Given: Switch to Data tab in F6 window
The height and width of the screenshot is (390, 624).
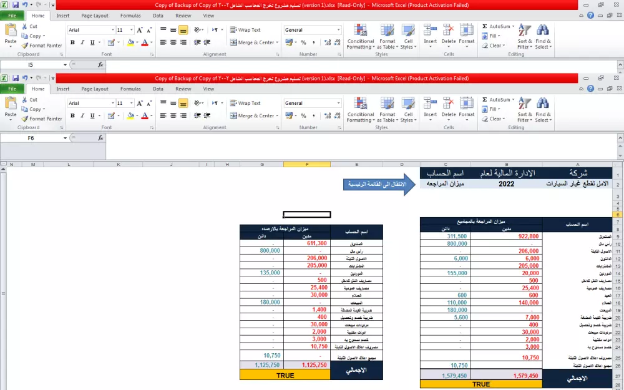Looking at the screenshot, I should pyautogui.click(x=158, y=89).
